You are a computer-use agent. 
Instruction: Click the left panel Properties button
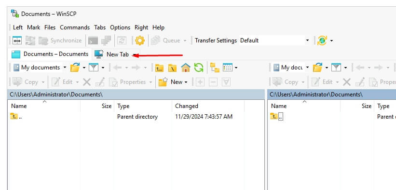point(127,82)
